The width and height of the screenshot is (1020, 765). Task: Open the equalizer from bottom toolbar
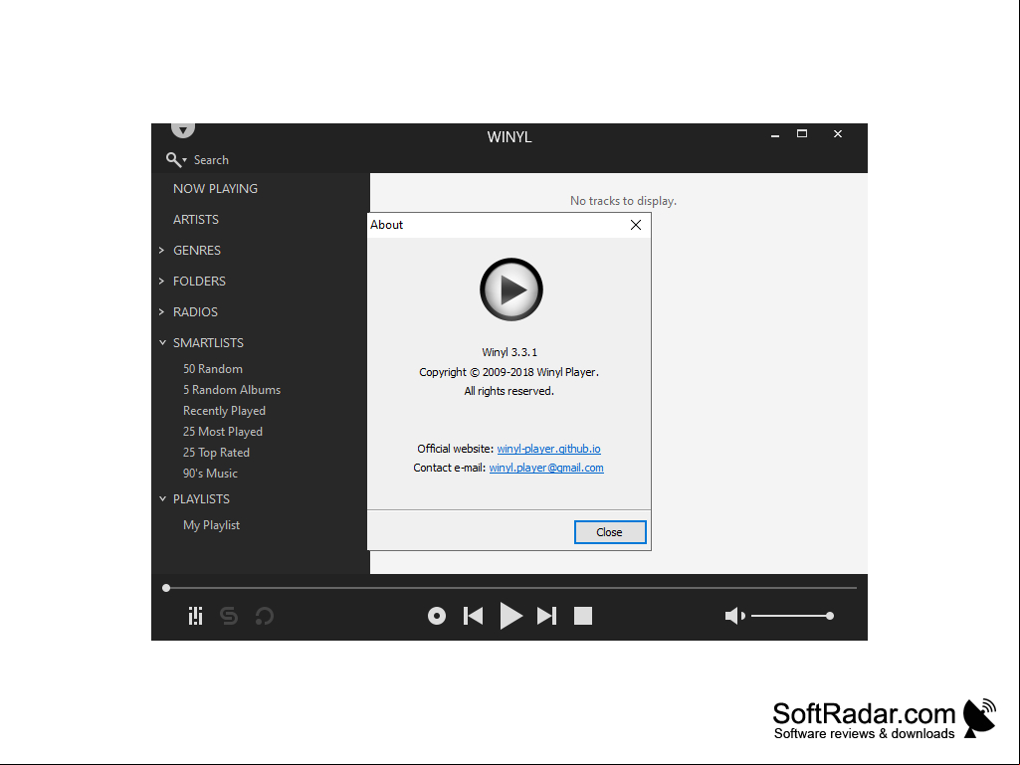point(195,616)
